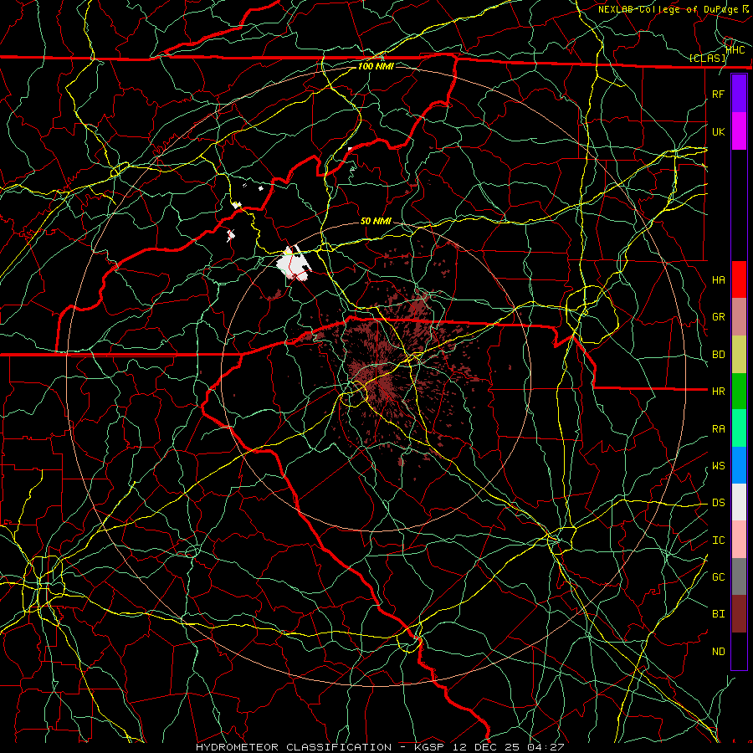Click the UK legend label
Image resolution: width=753 pixels, height=753 pixels.
pyautogui.click(x=718, y=131)
